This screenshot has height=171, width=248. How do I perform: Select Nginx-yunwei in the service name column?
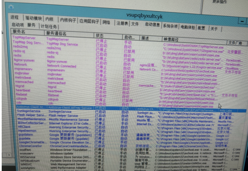tap(24, 60)
